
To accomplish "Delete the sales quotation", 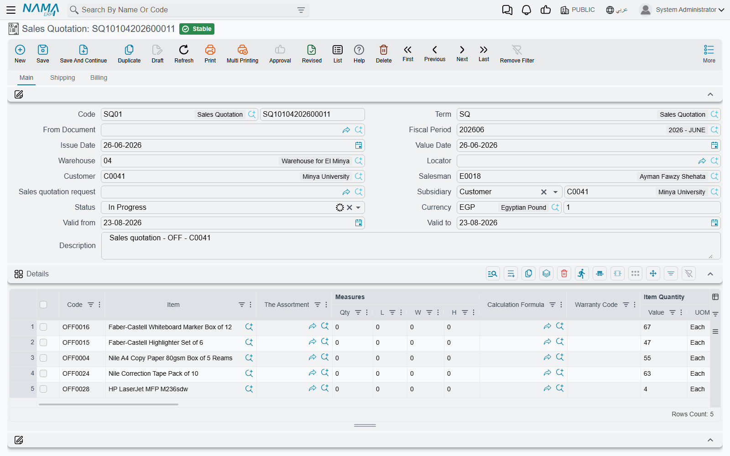I will [384, 54].
